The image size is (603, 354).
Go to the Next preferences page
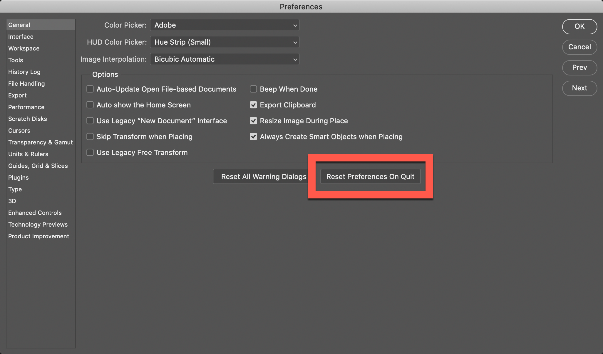(x=579, y=88)
